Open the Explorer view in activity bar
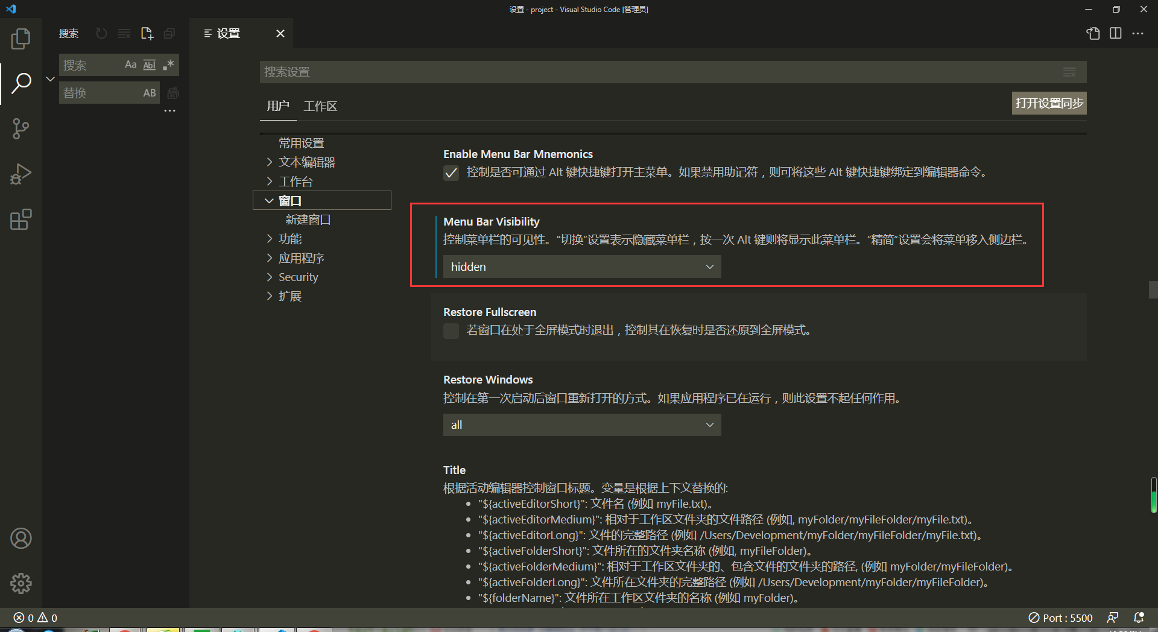This screenshot has width=1158, height=632. pyautogui.click(x=21, y=39)
